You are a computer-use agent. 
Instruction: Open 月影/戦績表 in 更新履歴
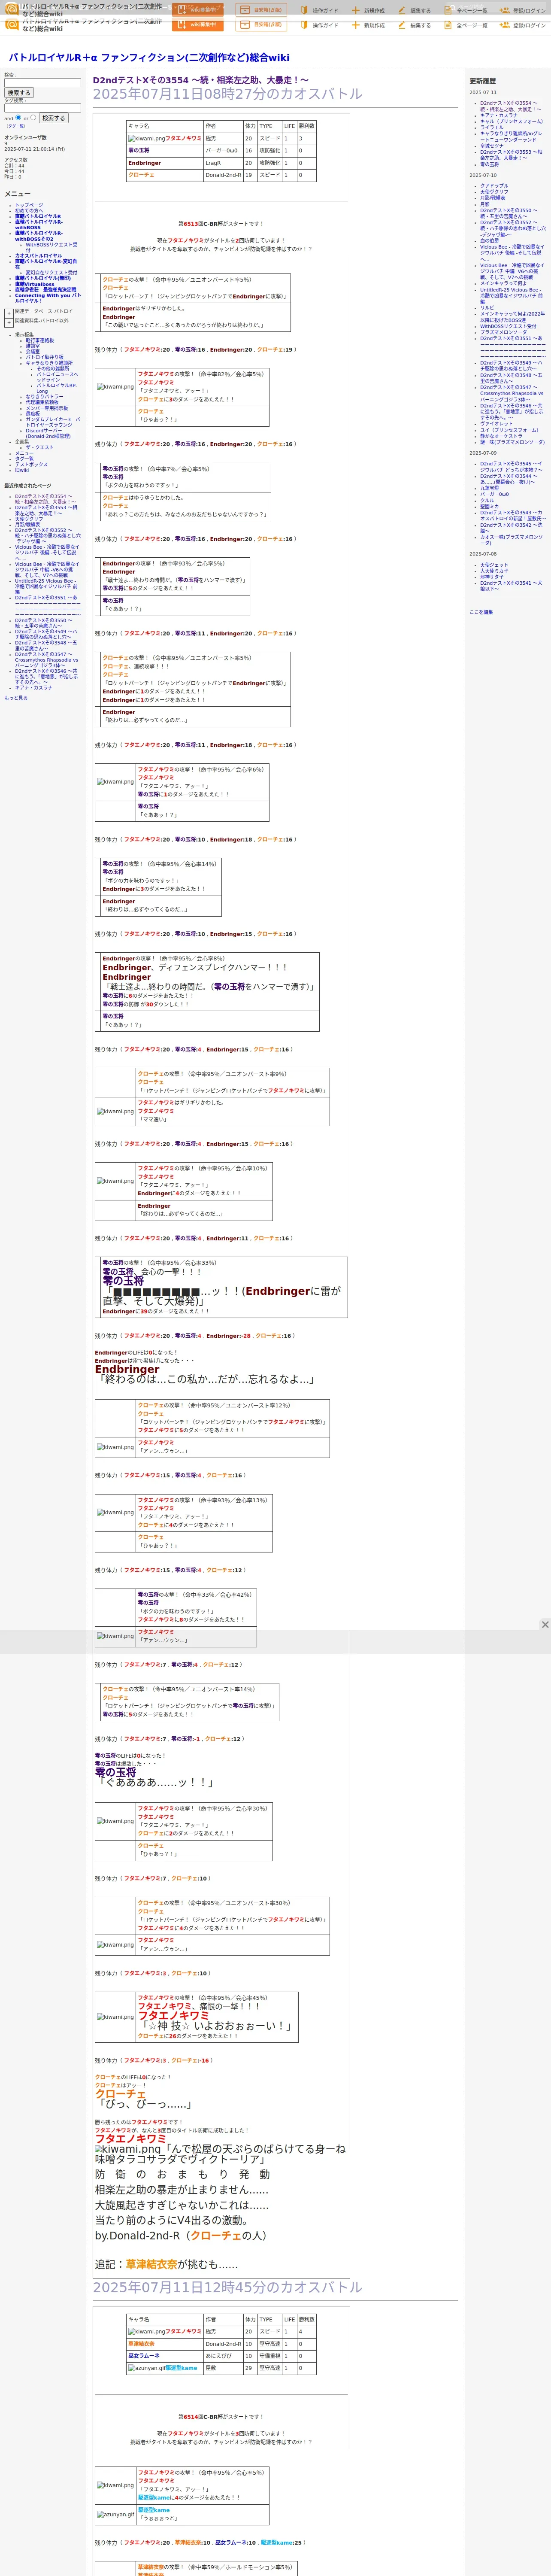pyautogui.click(x=493, y=198)
